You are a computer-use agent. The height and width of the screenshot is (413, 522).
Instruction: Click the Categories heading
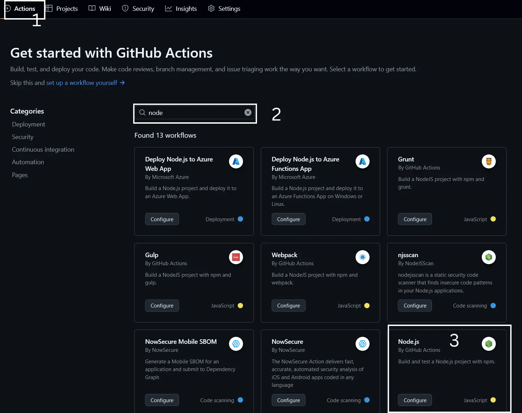[27, 111]
